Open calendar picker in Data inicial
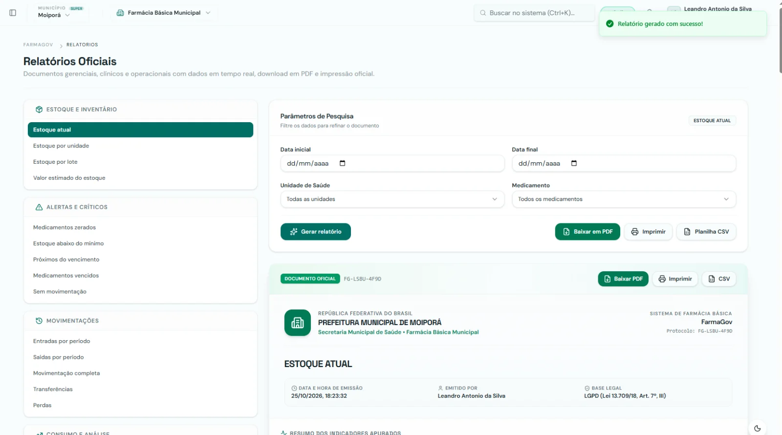This screenshot has width=782, height=435. pyautogui.click(x=342, y=163)
